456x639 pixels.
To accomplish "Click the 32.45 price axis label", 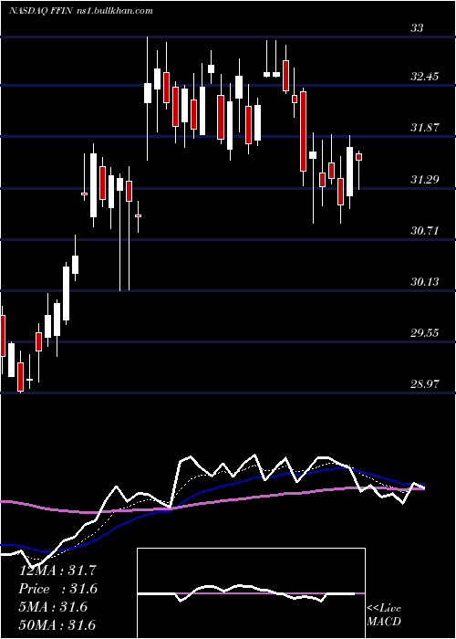I will [425, 76].
